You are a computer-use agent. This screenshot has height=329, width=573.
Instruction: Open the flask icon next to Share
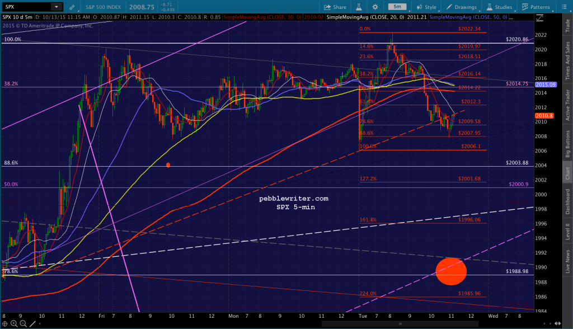point(359,7)
